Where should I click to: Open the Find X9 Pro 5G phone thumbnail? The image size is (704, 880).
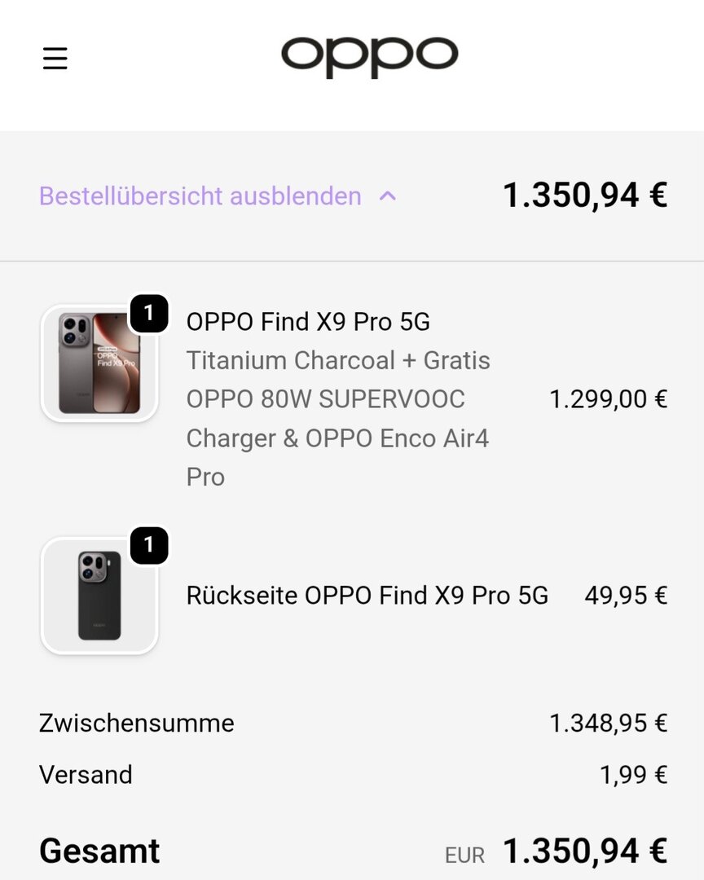pos(99,363)
